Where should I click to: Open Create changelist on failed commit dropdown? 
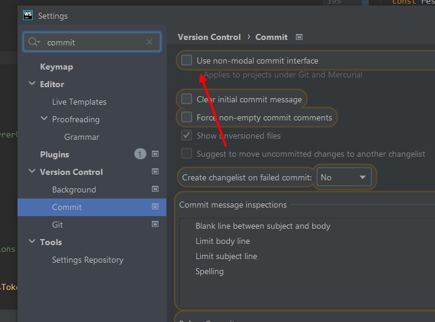pos(344,177)
